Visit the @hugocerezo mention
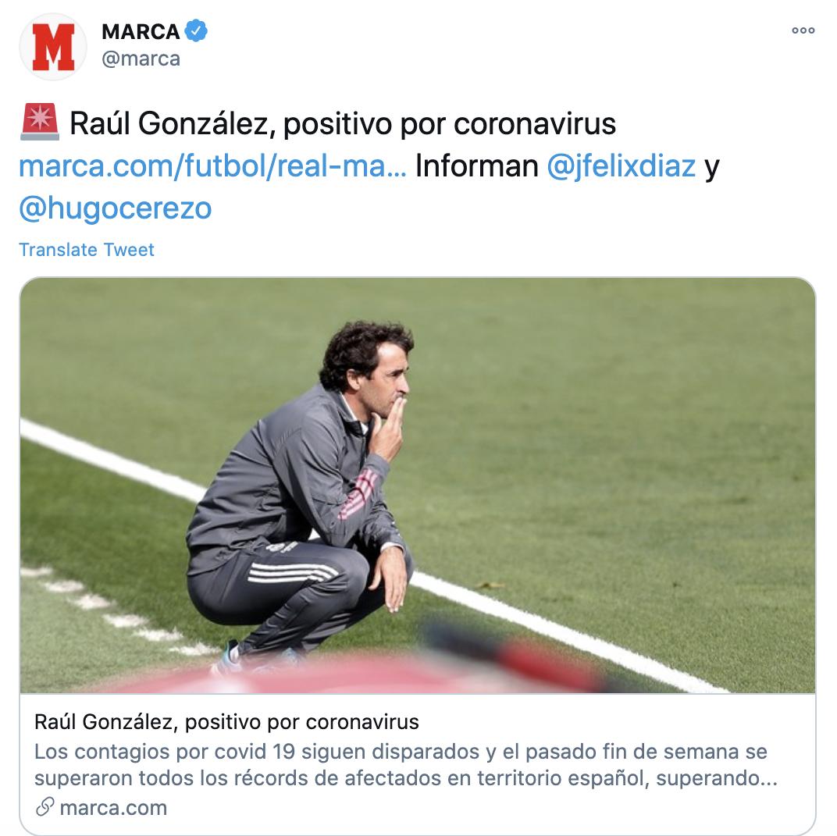 116,208
